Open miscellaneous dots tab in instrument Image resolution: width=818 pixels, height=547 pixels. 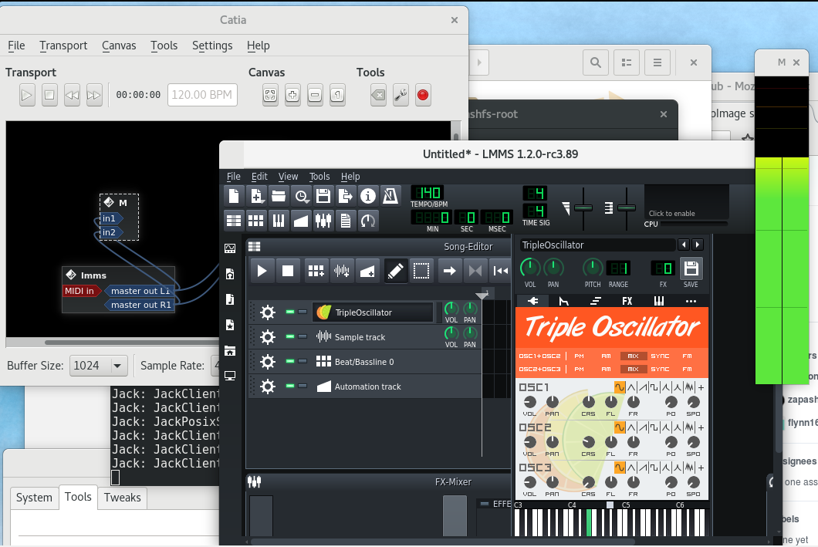pyautogui.click(x=691, y=301)
